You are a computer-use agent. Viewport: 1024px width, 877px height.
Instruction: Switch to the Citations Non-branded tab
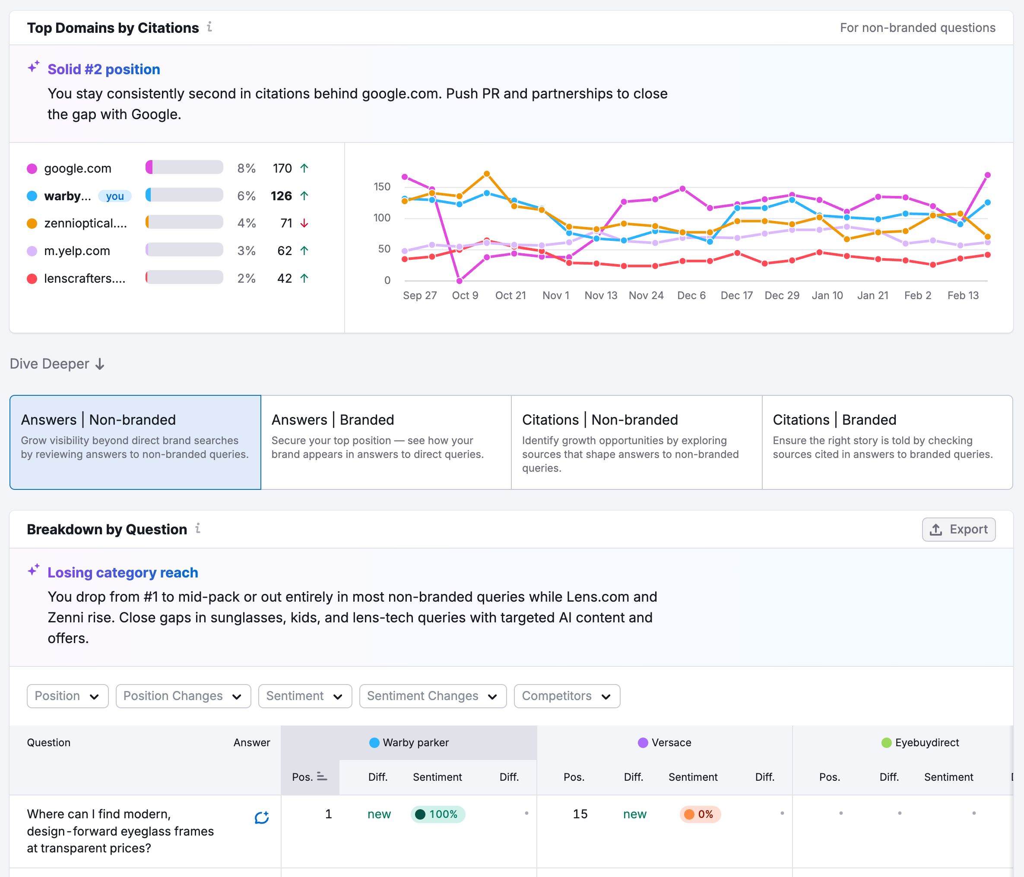[x=636, y=442]
